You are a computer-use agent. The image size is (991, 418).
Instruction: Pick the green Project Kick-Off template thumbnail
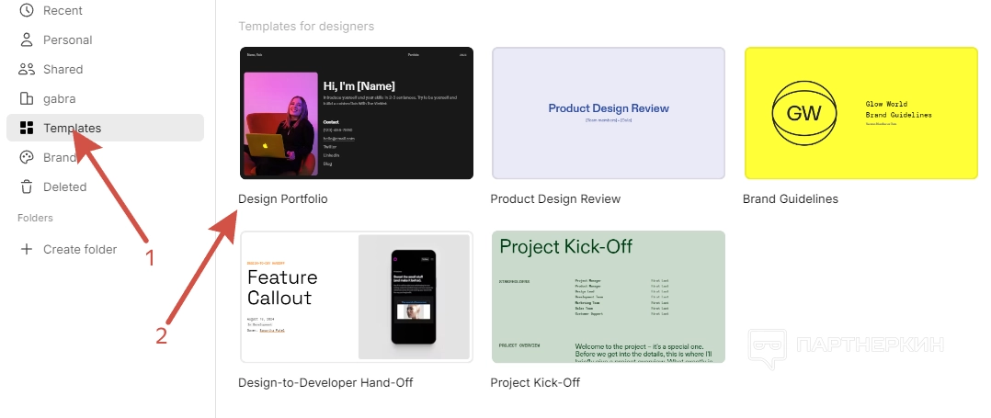609,297
